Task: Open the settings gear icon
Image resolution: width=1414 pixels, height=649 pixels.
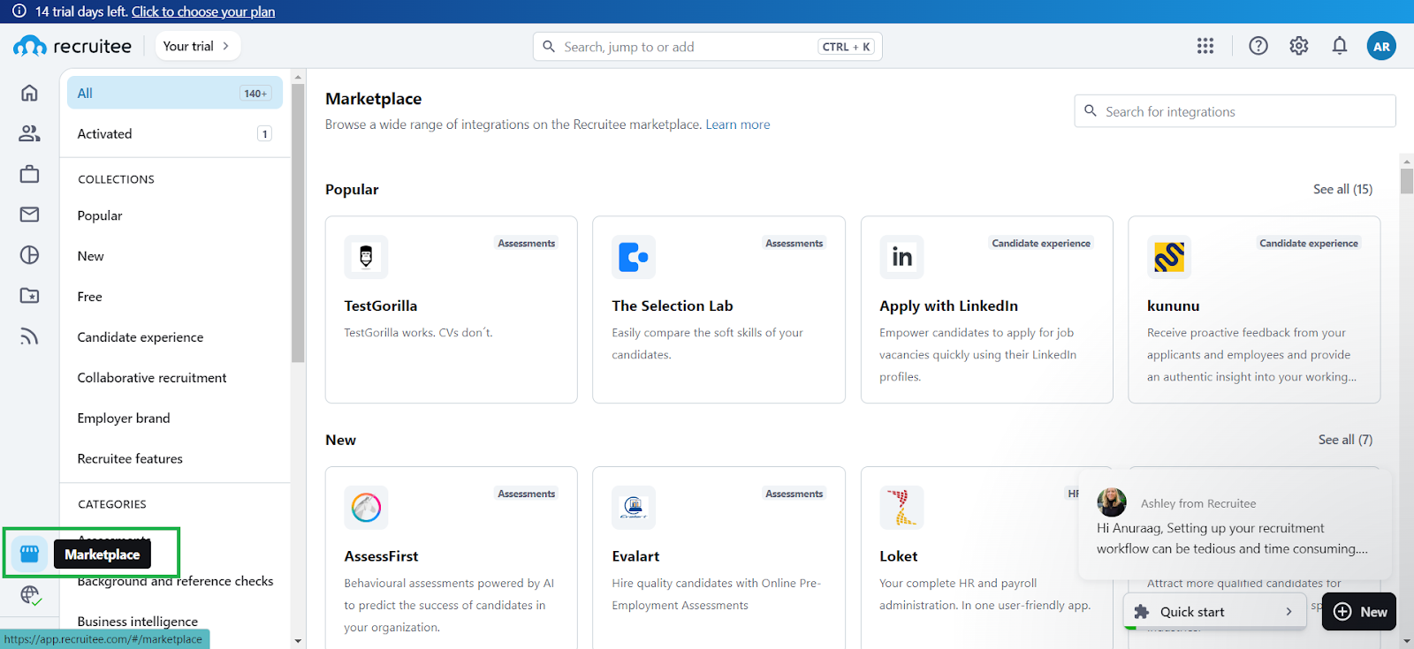Action: pos(1298,46)
